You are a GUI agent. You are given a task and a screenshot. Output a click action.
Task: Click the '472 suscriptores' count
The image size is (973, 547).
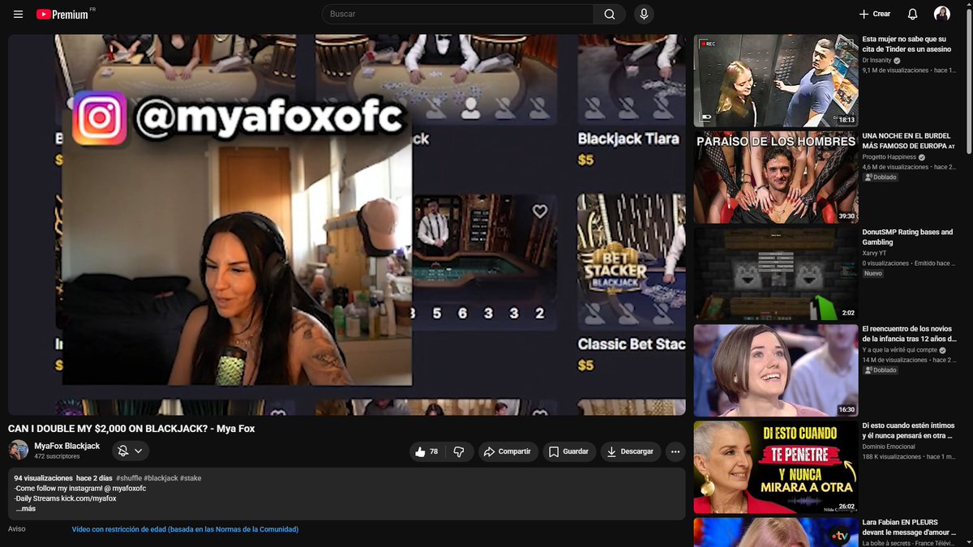[x=57, y=456]
